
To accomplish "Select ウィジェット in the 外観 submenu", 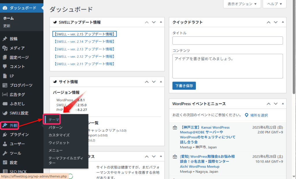I will [59, 143].
